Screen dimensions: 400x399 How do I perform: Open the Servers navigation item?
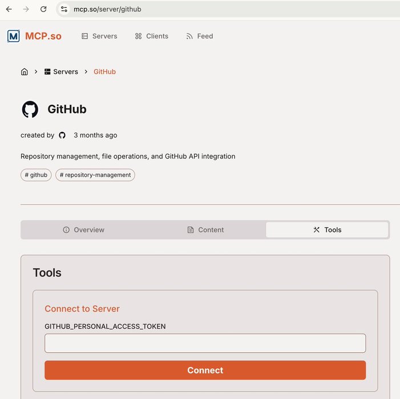99,36
